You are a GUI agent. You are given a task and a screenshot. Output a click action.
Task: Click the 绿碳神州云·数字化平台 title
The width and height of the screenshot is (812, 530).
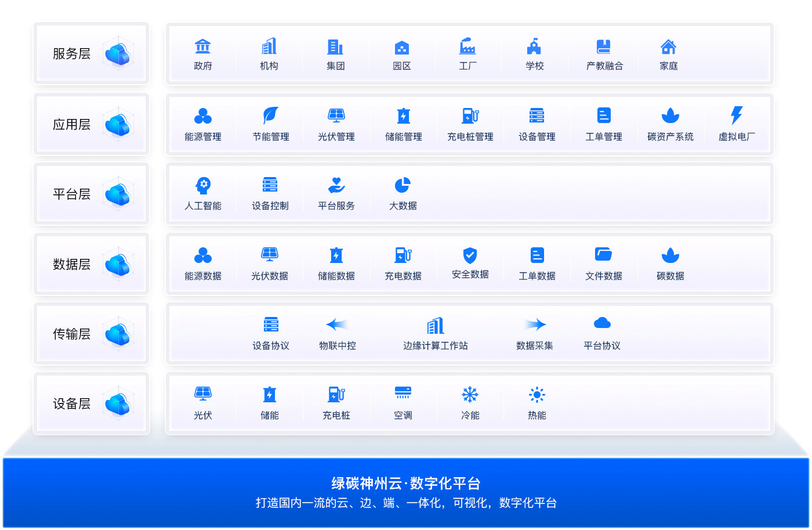coord(406,483)
